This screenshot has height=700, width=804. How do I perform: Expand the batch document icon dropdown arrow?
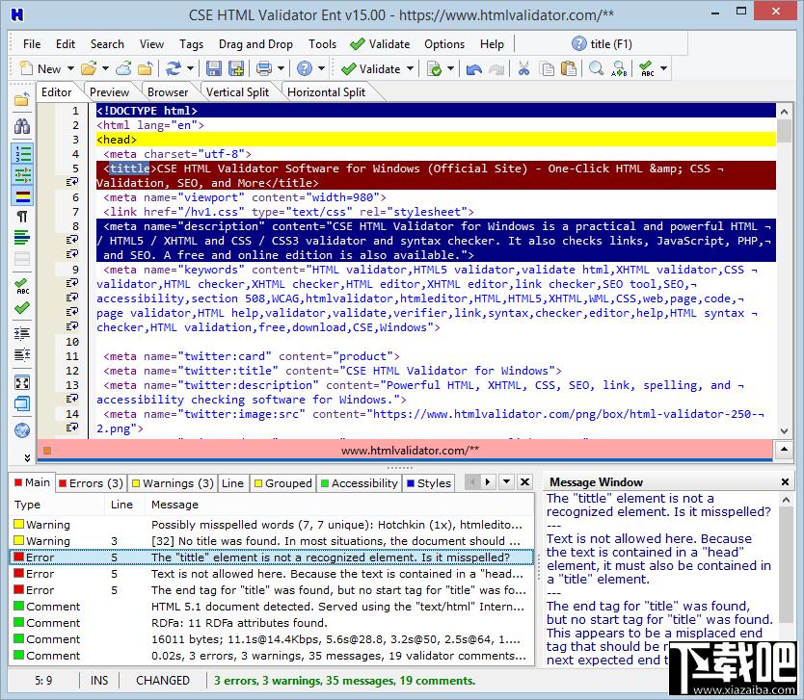coord(450,68)
